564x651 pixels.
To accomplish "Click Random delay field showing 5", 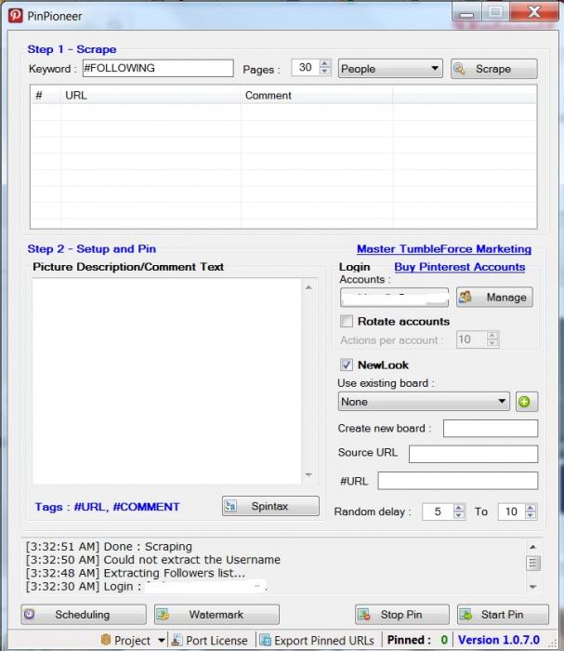I will 438,511.
